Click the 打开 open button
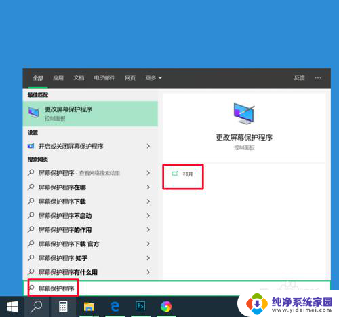The width and height of the screenshot is (339, 317). coord(183,174)
